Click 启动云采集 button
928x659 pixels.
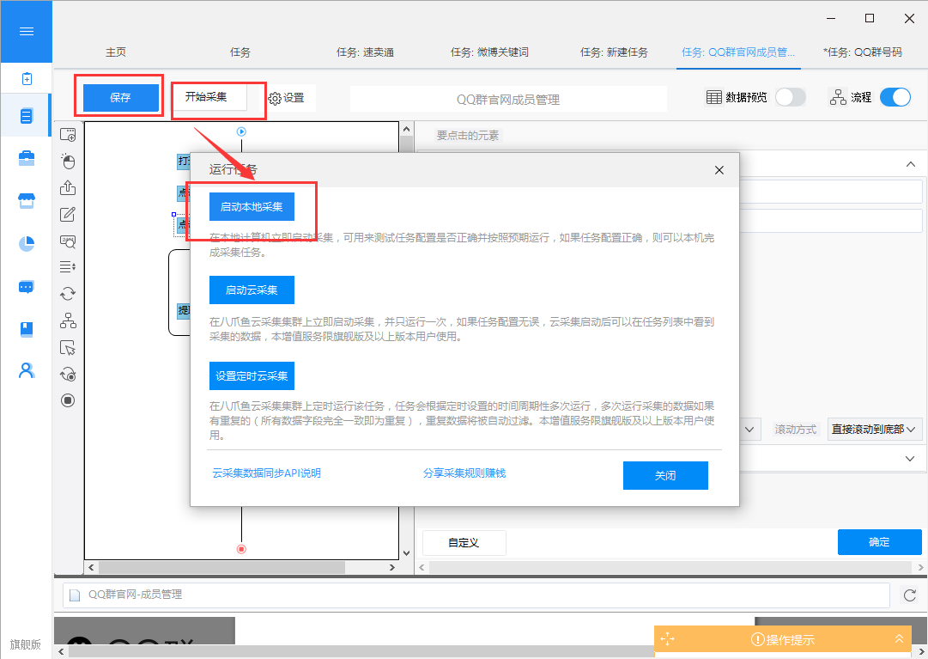(x=252, y=290)
